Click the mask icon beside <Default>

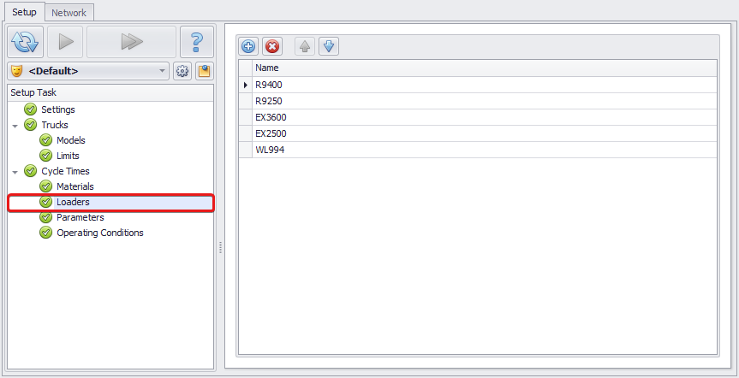coord(17,71)
